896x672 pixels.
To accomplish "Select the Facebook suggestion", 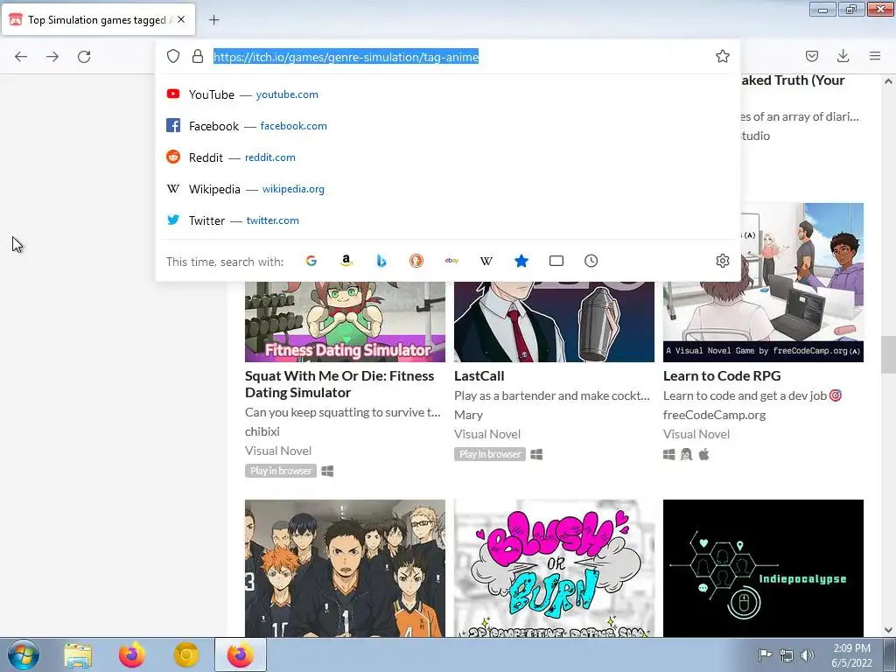I will [x=447, y=126].
